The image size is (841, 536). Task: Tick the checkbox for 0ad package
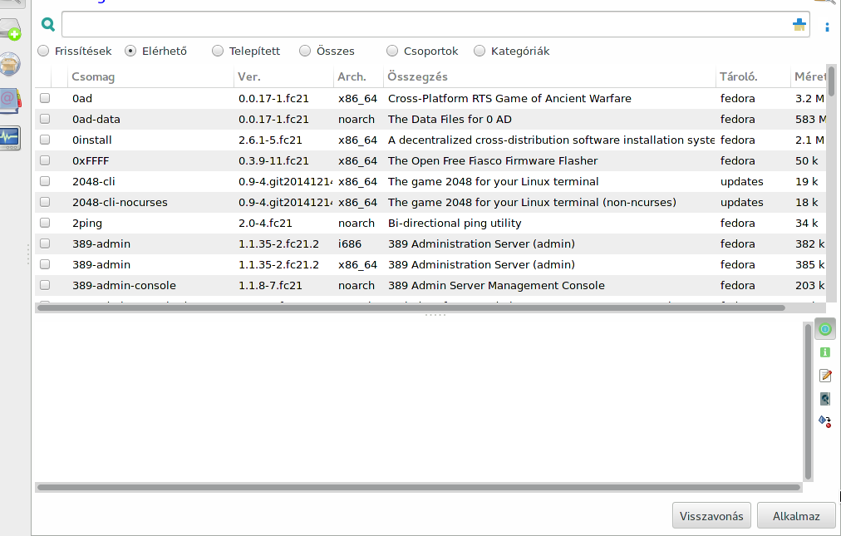tap(45, 98)
